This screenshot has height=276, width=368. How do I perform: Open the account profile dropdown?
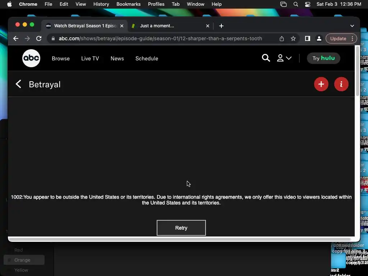point(284,58)
